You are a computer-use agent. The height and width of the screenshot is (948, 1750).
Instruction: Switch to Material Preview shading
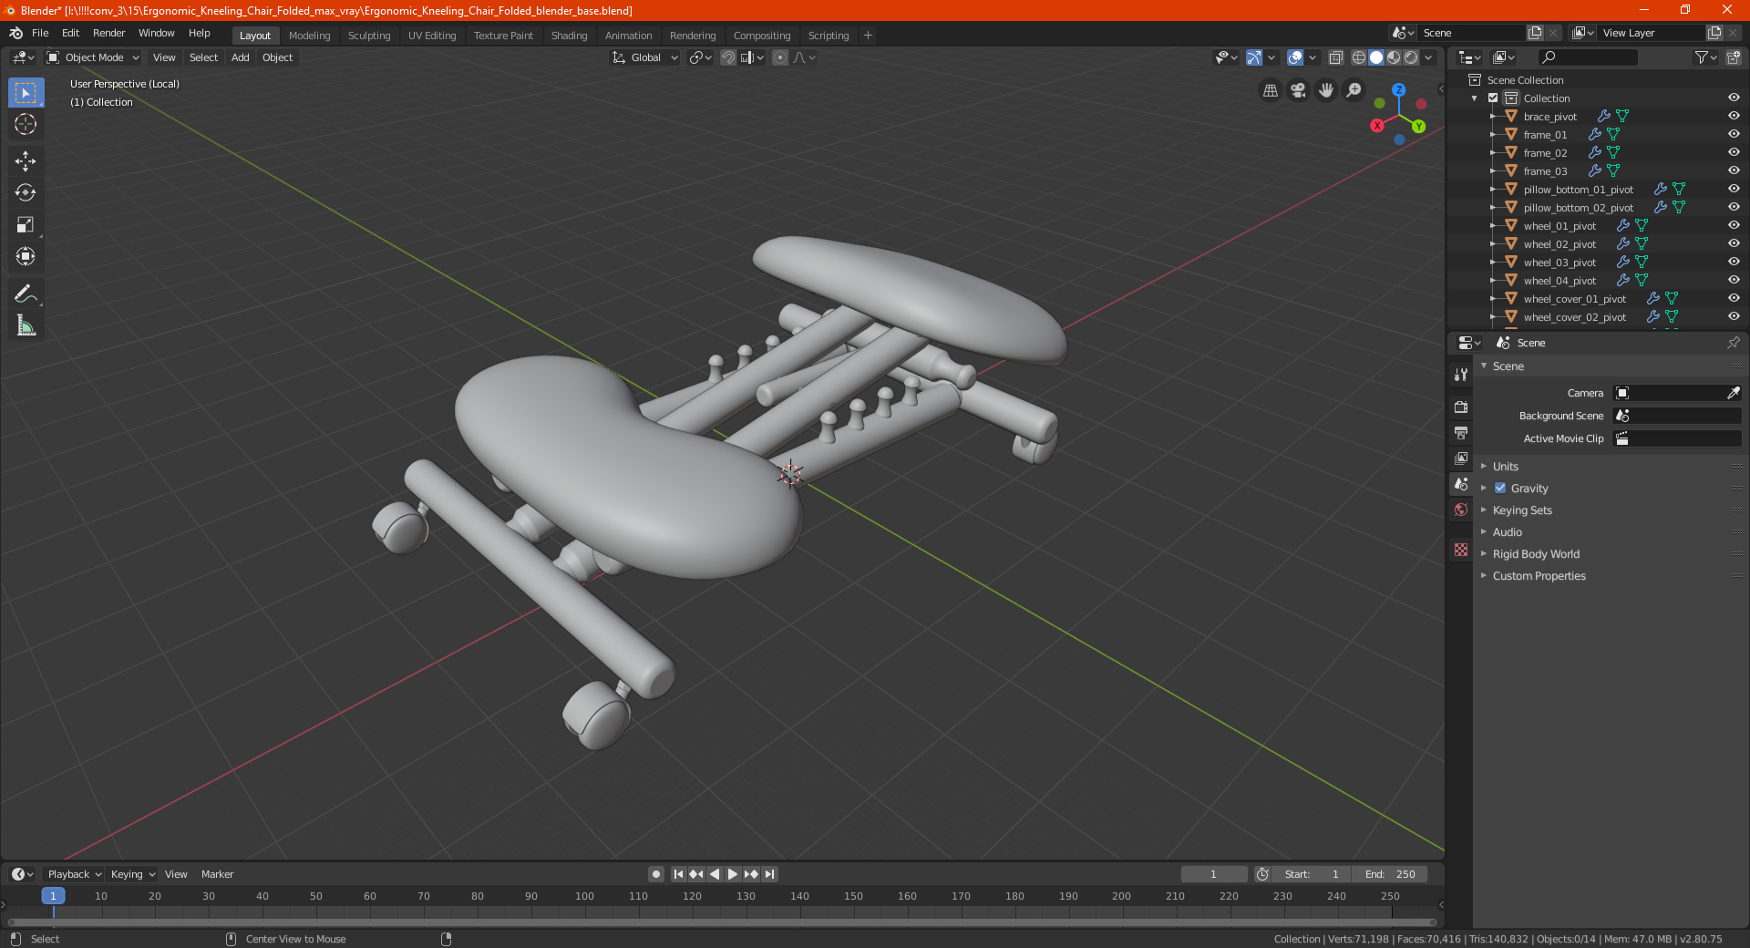1394,57
